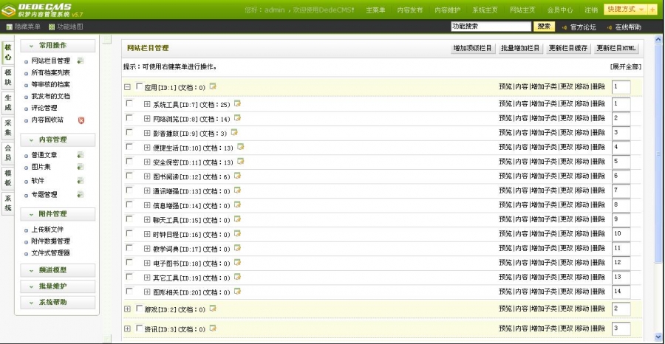Click the edit icon beside 便捷生活[ID:10]
Image resolution: width=665 pixels, height=344 pixels.
click(x=240, y=147)
